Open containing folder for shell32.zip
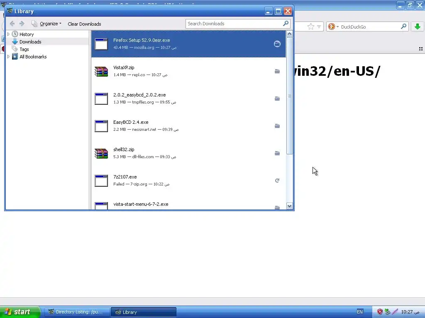 [x=277, y=153]
